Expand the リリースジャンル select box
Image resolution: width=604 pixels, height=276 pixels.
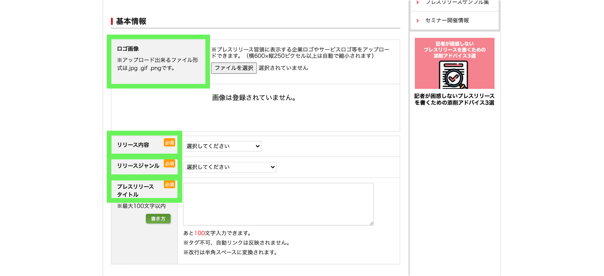tap(230, 167)
